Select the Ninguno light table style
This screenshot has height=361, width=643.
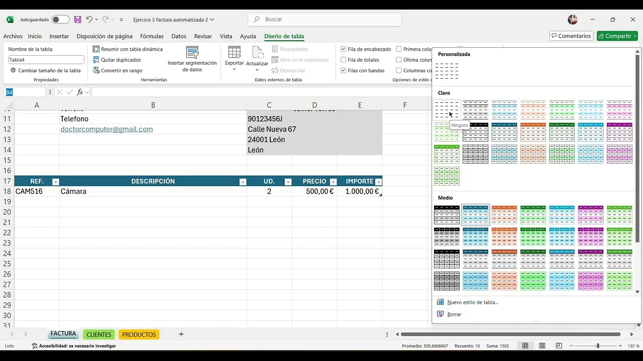(x=447, y=110)
